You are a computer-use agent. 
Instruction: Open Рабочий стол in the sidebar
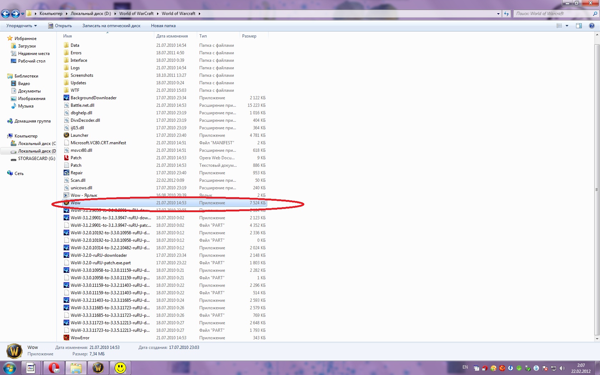(32, 61)
